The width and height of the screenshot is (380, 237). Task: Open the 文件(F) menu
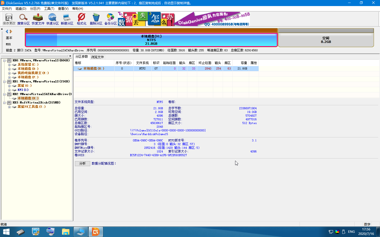[7, 9]
